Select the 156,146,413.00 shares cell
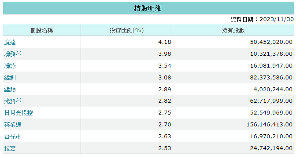 click(233, 125)
